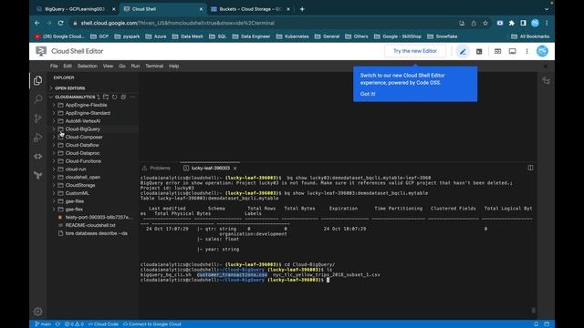
Task: Click the main branch indicator in status bar
Action: (43, 324)
